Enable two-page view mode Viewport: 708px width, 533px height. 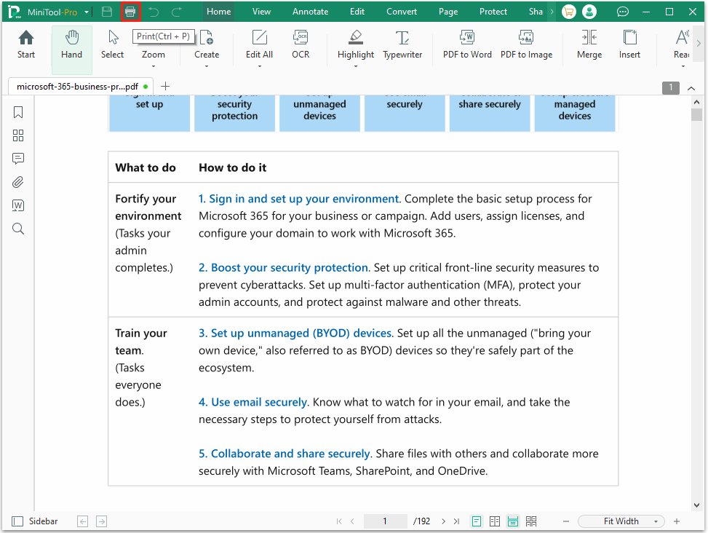495,521
